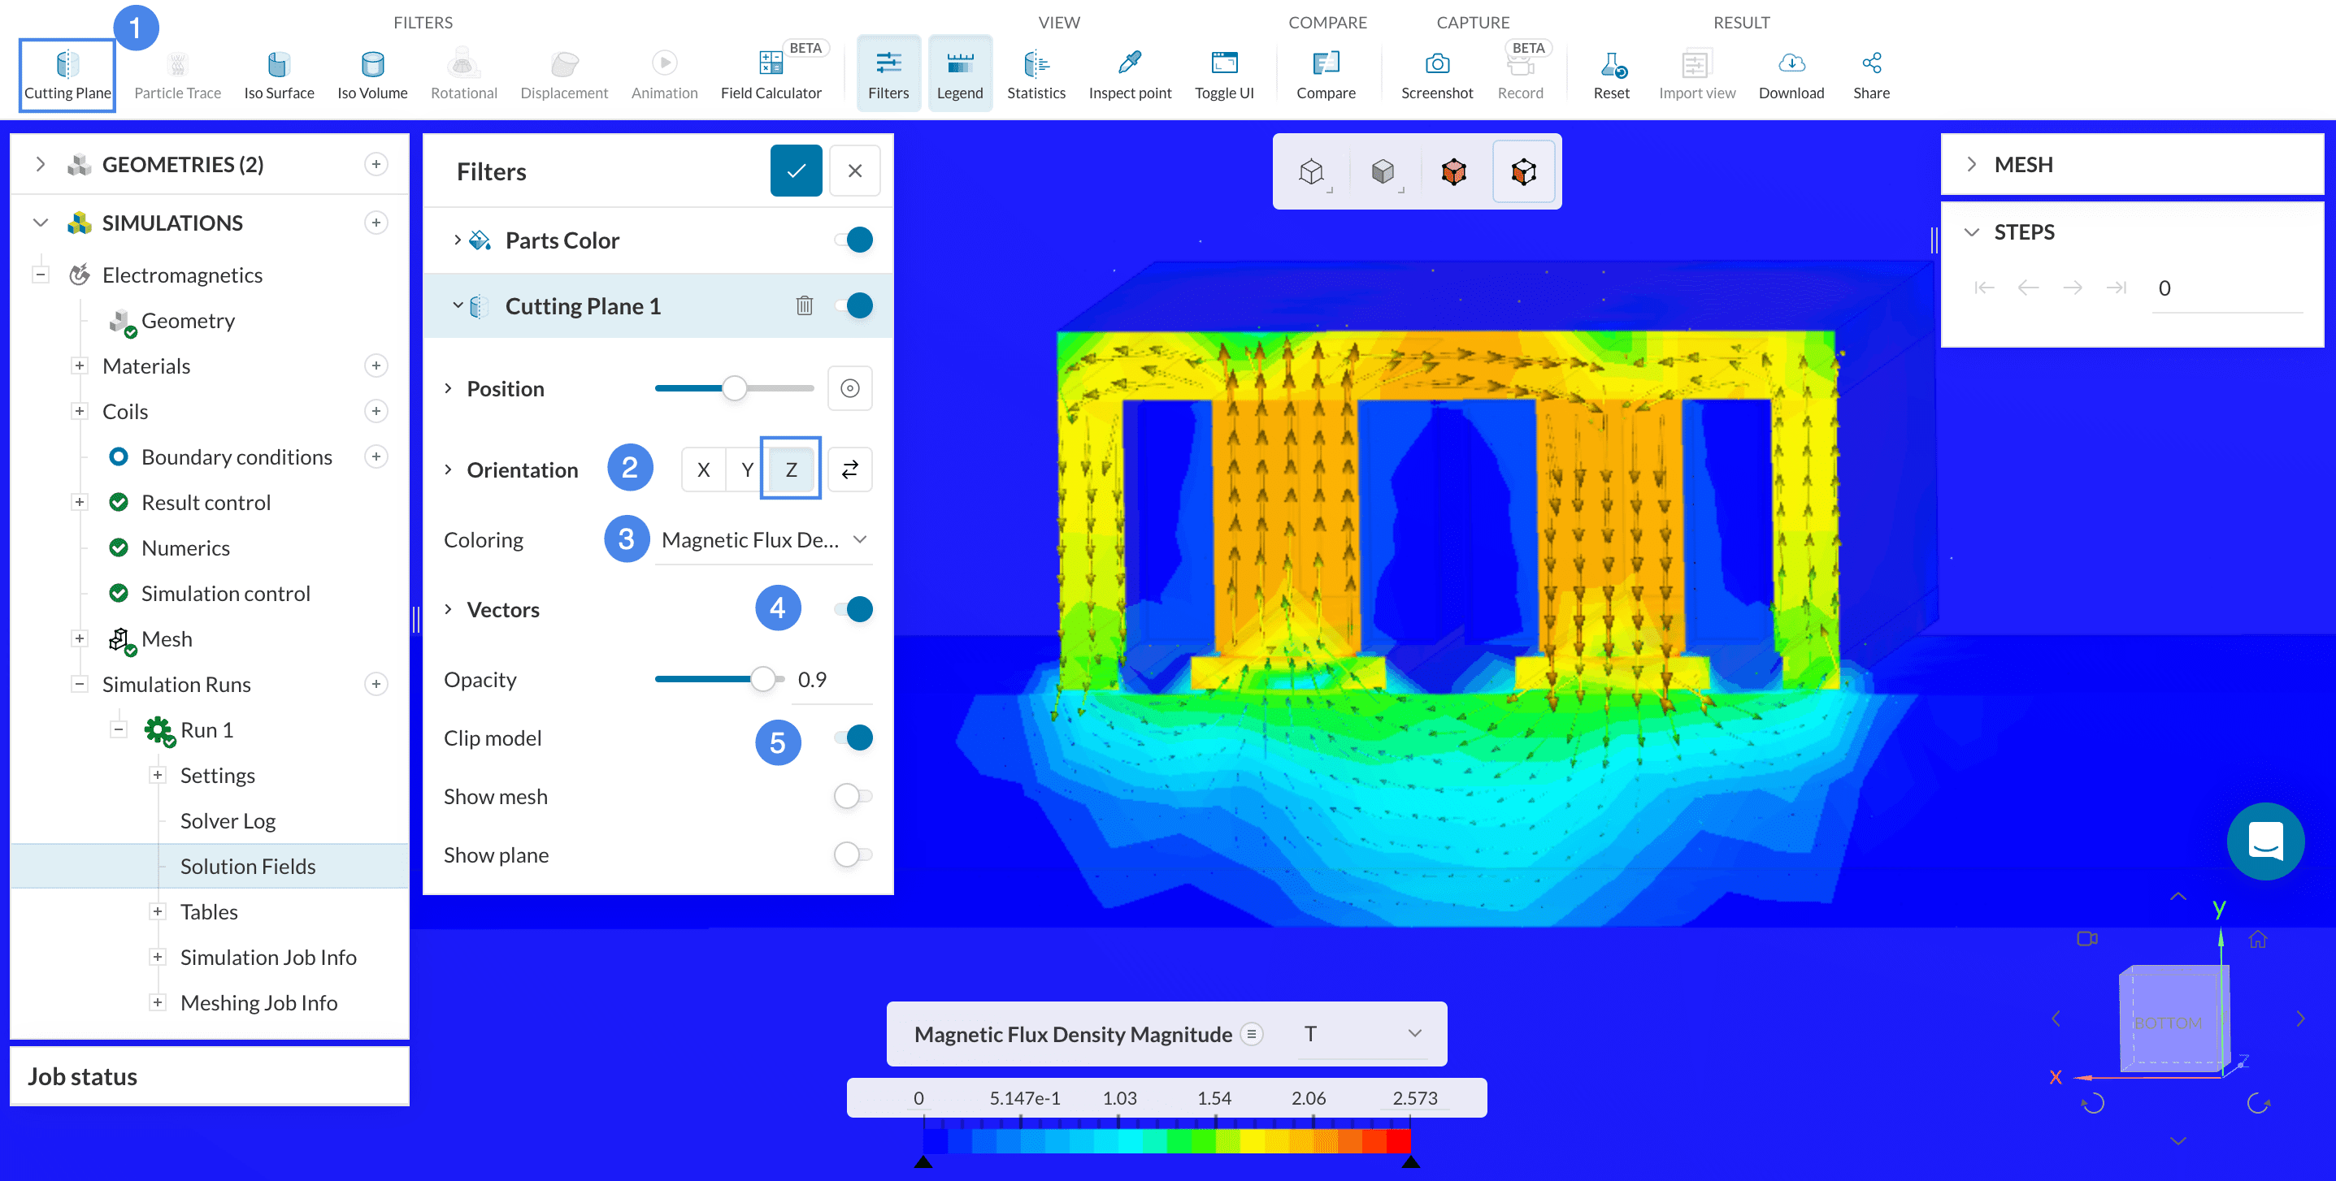This screenshot has height=1181, width=2336.
Task: Adjust the Opacity slider
Action: pyautogui.click(x=763, y=679)
